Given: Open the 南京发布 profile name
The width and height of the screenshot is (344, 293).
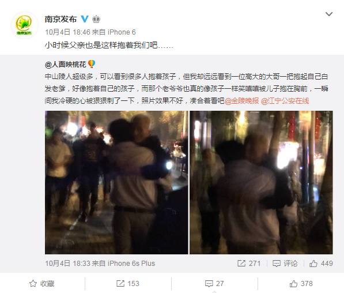Looking at the screenshot, I should pos(61,19).
